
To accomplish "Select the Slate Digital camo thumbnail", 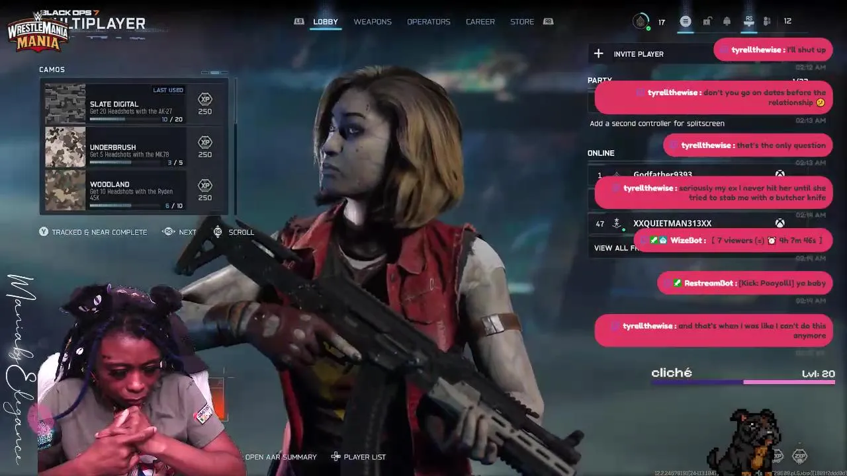I will [65, 104].
